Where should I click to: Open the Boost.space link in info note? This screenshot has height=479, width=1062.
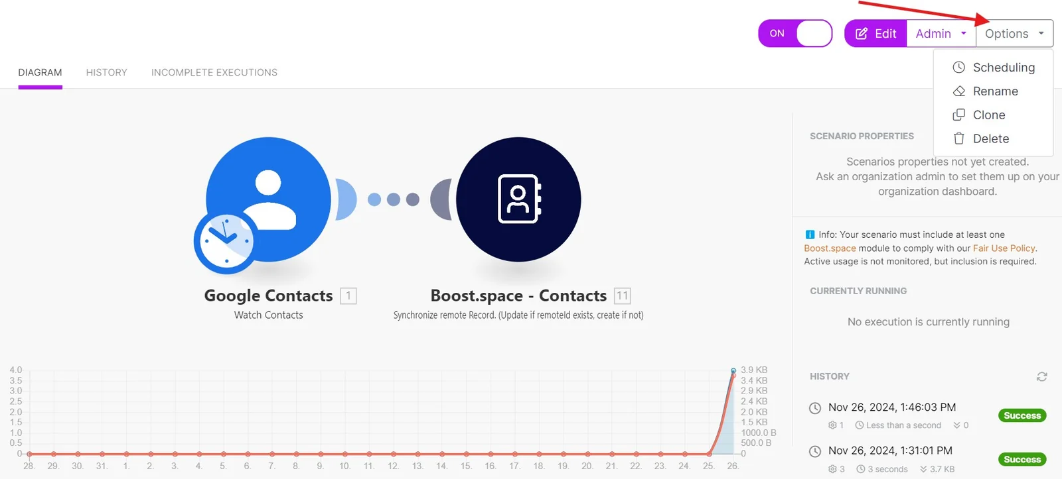(x=830, y=248)
